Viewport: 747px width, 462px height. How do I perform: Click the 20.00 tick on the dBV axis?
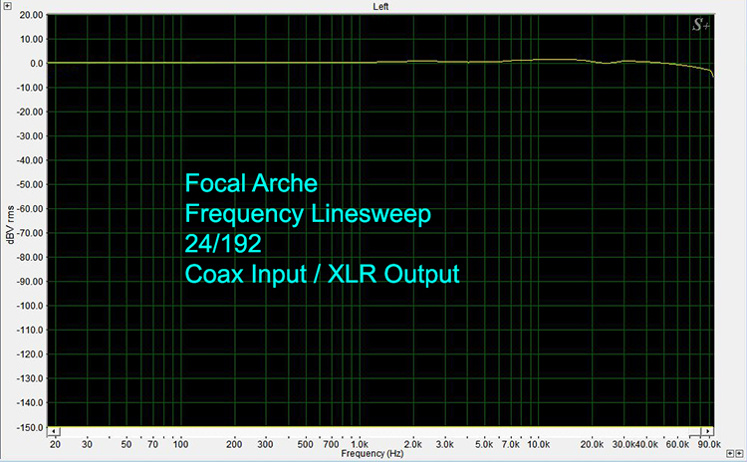[30, 16]
